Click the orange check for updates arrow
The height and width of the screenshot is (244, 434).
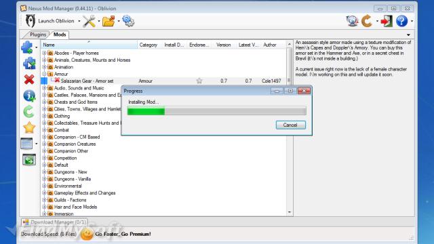[367, 21]
